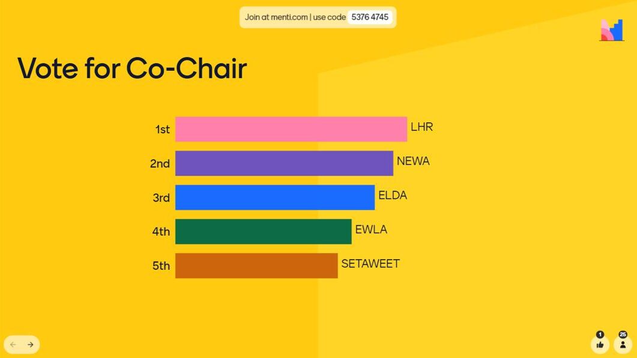Select the pink LHR bar
The width and height of the screenshot is (637, 358).
coord(291,129)
